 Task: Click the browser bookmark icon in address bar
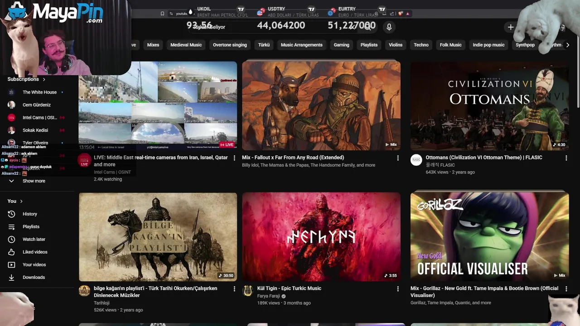[x=162, y=14]
